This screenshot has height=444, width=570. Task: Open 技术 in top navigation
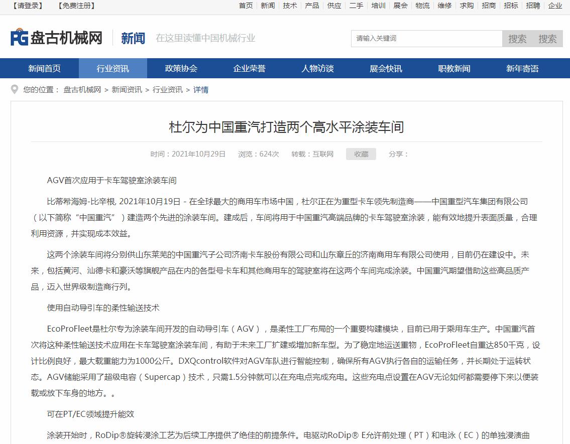(x=290, y=6)
